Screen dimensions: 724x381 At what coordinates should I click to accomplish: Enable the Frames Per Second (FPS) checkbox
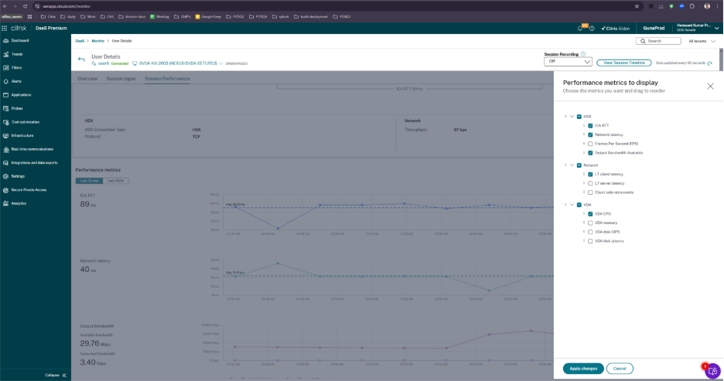[x=590, y=144]
